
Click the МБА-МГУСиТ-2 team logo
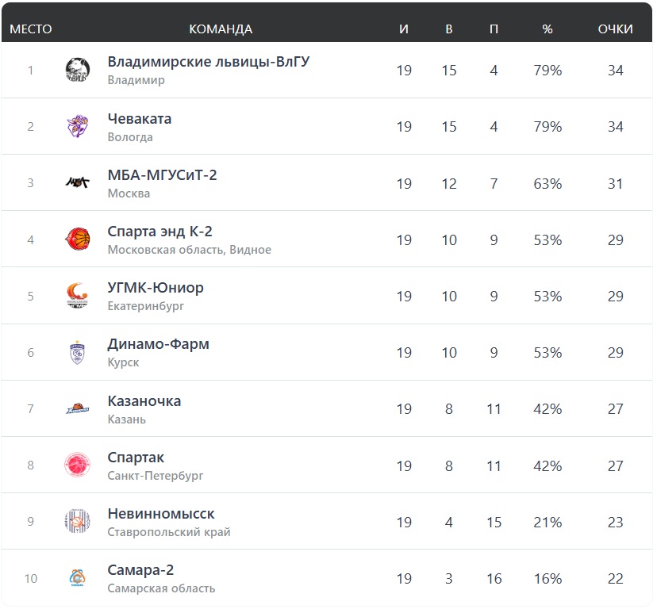78,183
